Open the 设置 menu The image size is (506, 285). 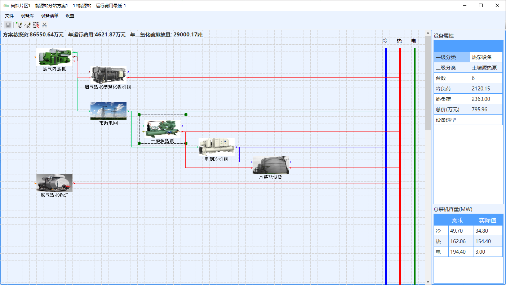70,16
